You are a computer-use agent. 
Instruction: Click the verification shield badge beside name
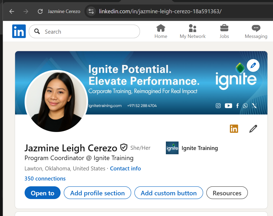tap(124, 148)
